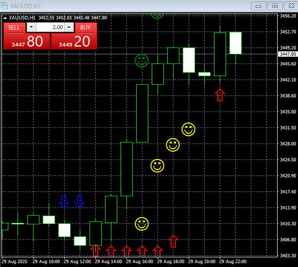The image size is (298, 267).
Task: Select the blue down arrow above the 12:00 candle
Action: [x=64, y=202]
